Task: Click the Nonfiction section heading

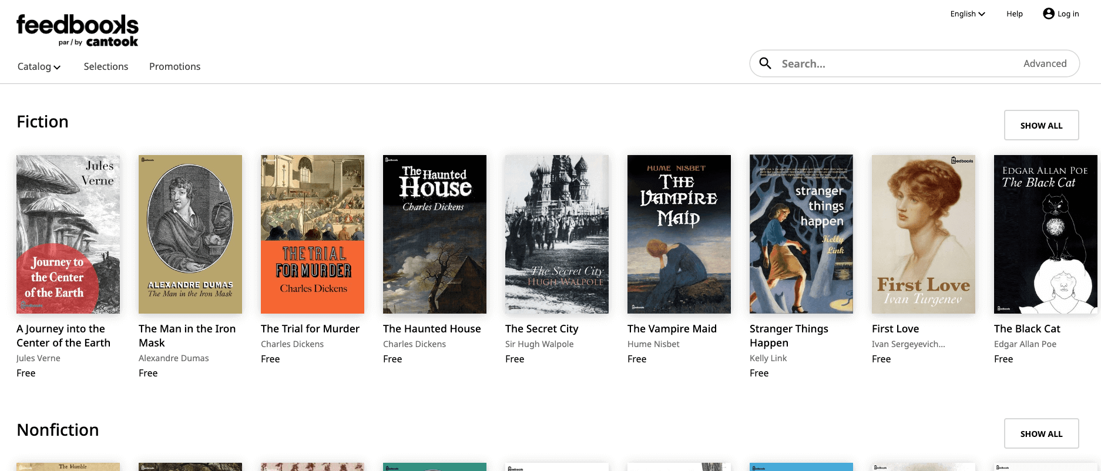Action: [58, 430]
